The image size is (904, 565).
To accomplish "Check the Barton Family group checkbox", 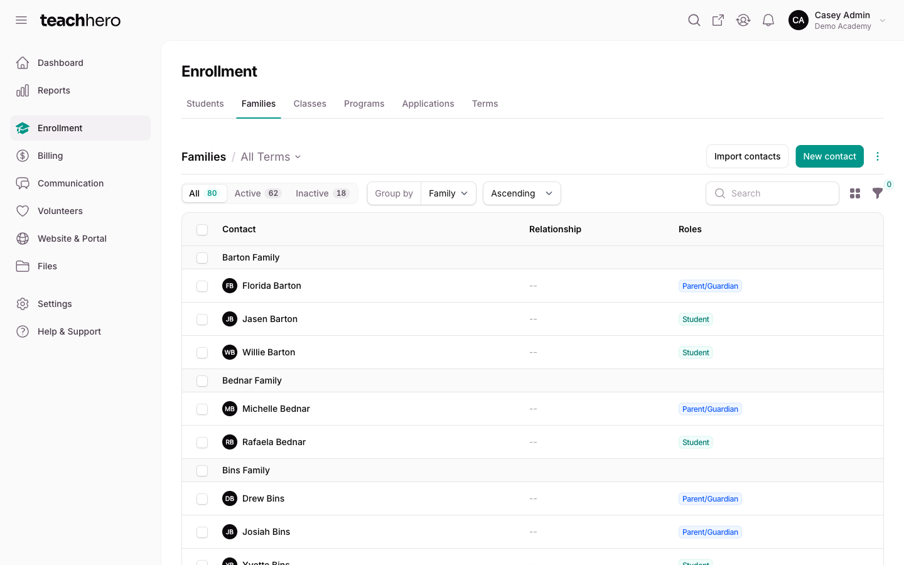I will pyautogui.click(x=202, y=258).
